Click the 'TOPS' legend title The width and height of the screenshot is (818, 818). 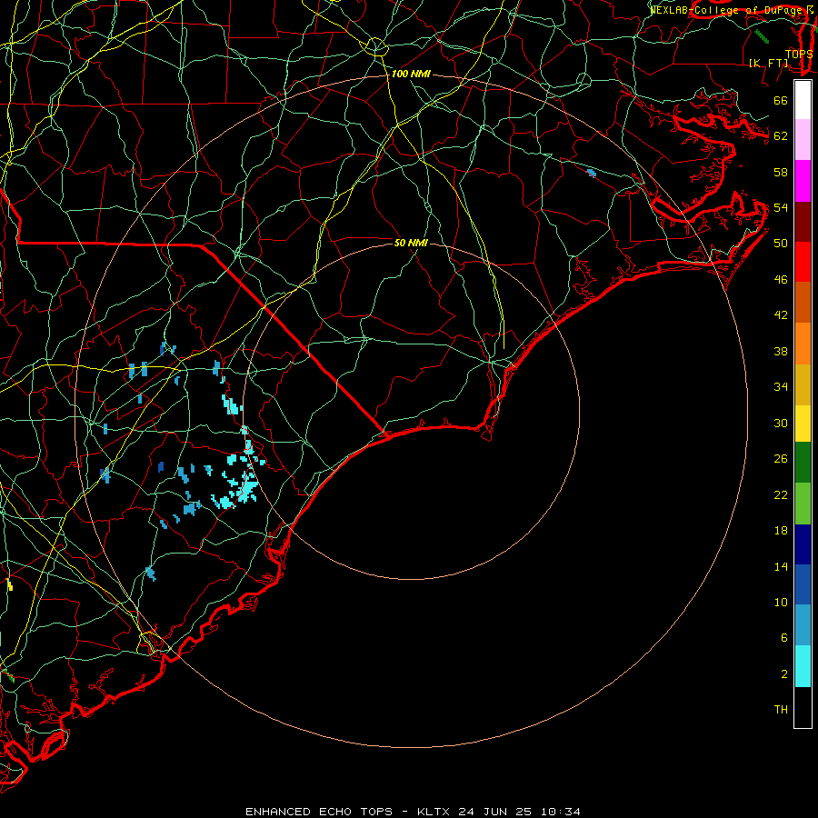pos(799,55)
